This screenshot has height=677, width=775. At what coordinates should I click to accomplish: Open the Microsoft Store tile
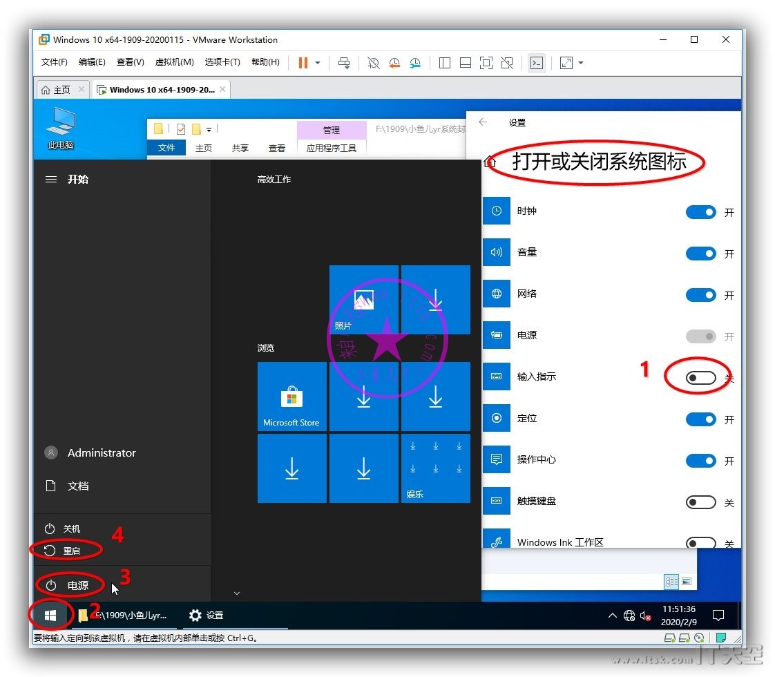[x=291, y=397]
